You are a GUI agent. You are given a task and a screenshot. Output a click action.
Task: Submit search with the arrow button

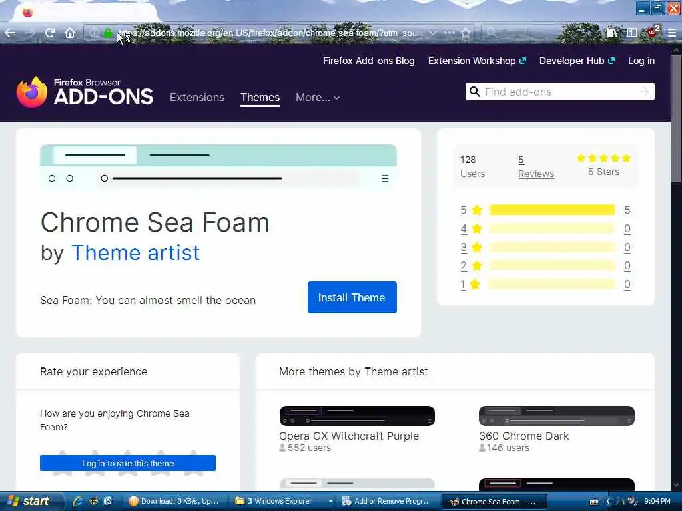click(x=644, y=92)
